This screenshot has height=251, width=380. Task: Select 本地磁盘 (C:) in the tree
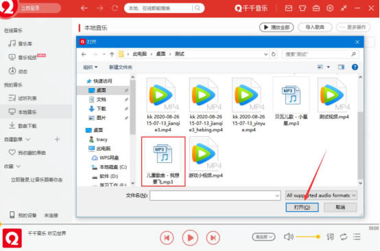(109, 167)
